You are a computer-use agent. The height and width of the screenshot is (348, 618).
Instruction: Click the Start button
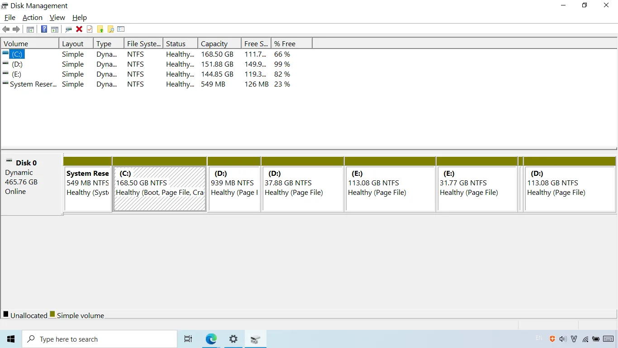[10, 339]
